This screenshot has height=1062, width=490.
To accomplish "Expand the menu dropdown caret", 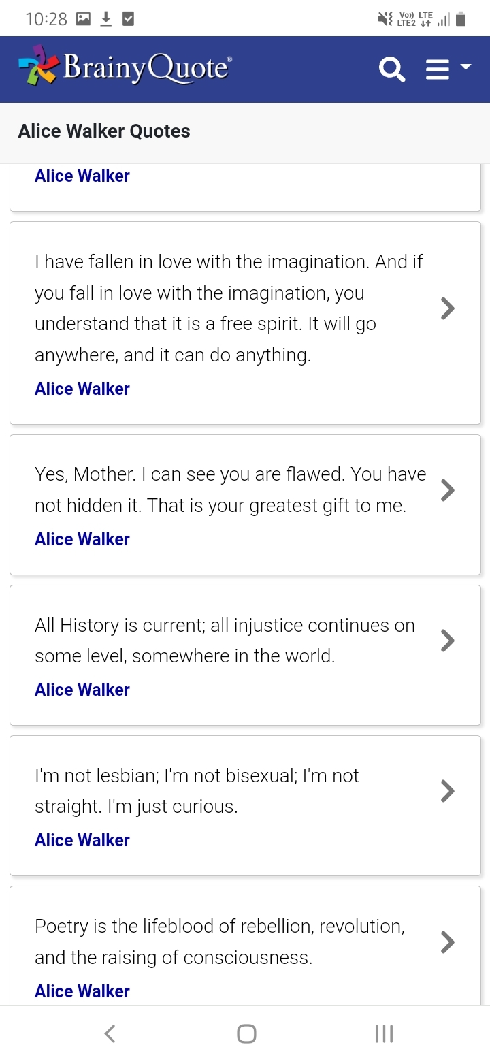I will (466, 67).
